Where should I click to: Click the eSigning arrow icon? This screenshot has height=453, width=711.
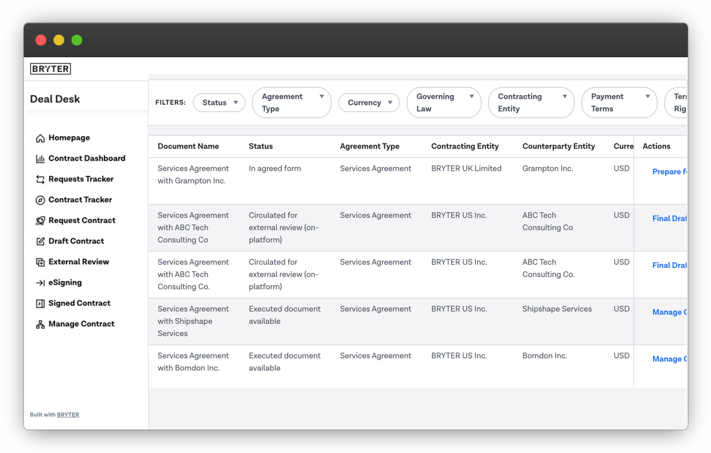(x=40, y=283)
